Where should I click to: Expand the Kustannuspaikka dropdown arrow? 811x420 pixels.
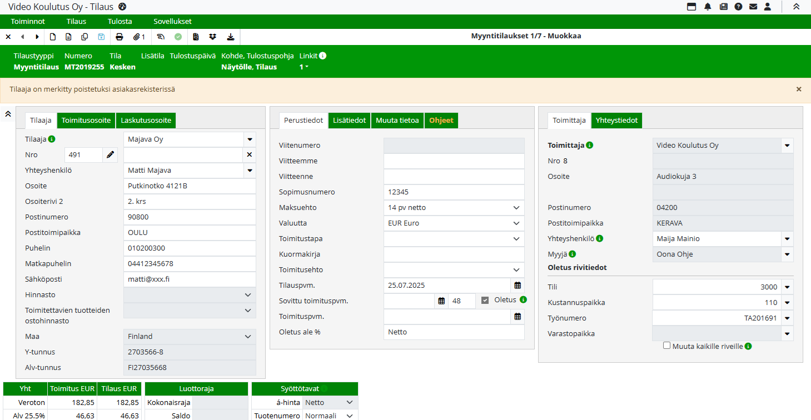787,303
